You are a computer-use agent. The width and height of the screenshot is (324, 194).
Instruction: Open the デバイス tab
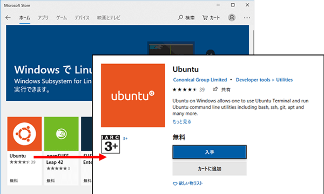coord(82,18)
